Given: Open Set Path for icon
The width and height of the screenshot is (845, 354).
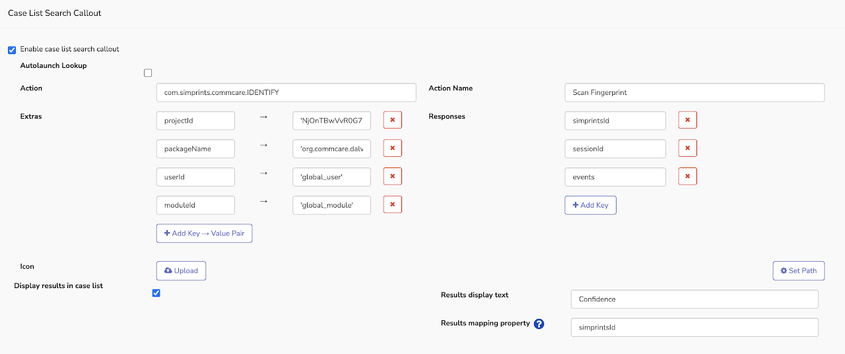Looking at the screenshot, I should point(798,271).
